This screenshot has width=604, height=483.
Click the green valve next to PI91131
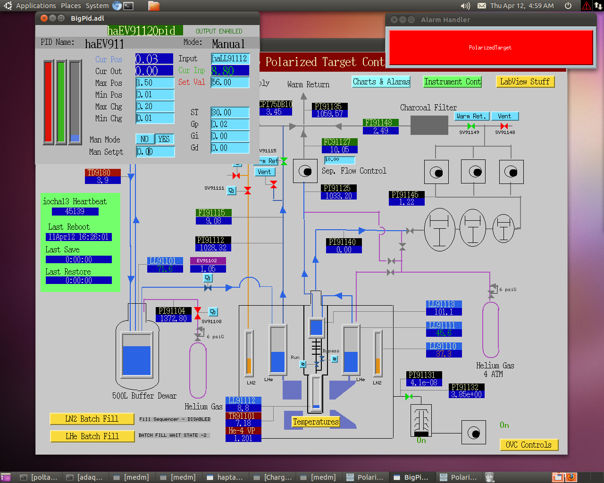pyautogui.click(x=409, y=396)
